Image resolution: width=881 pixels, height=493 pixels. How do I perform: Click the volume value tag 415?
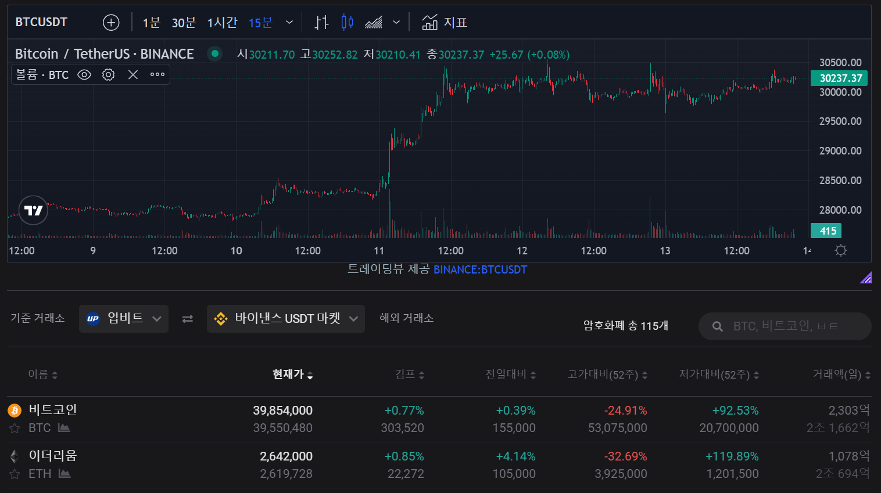826,231
